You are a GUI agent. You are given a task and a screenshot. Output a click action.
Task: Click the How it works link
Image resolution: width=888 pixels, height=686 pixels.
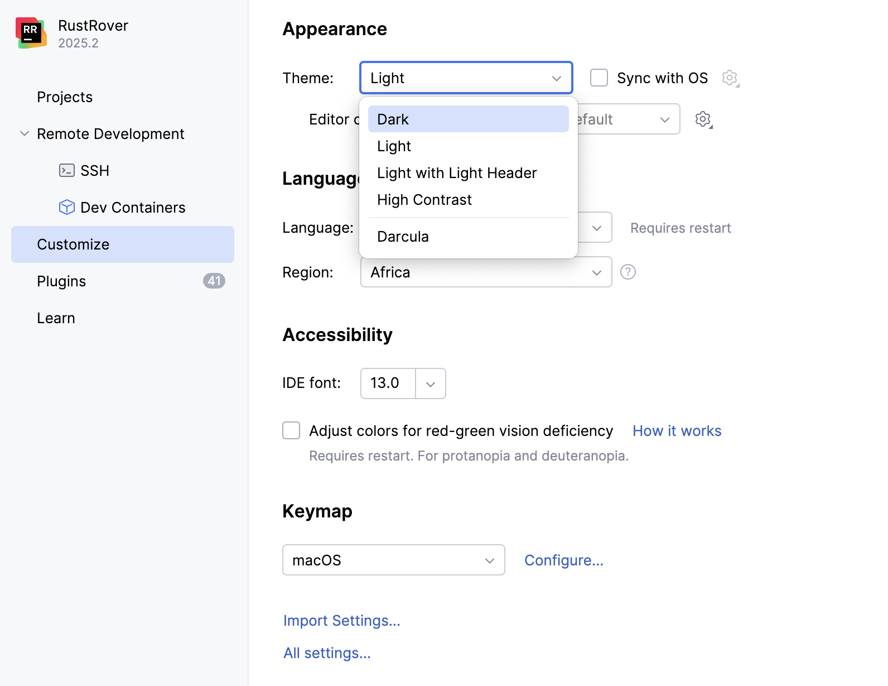(x=677, y=431)
